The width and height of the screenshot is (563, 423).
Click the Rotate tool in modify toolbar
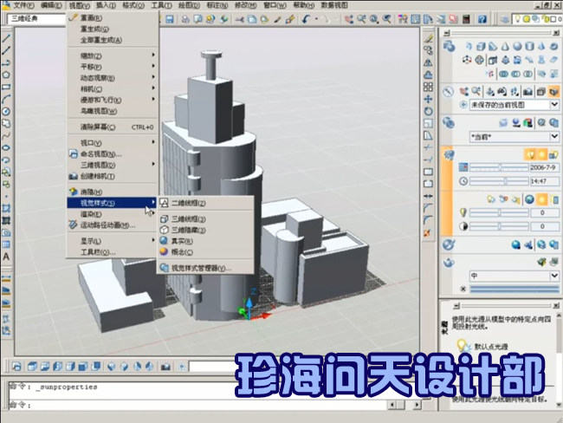tap(428, 112)
